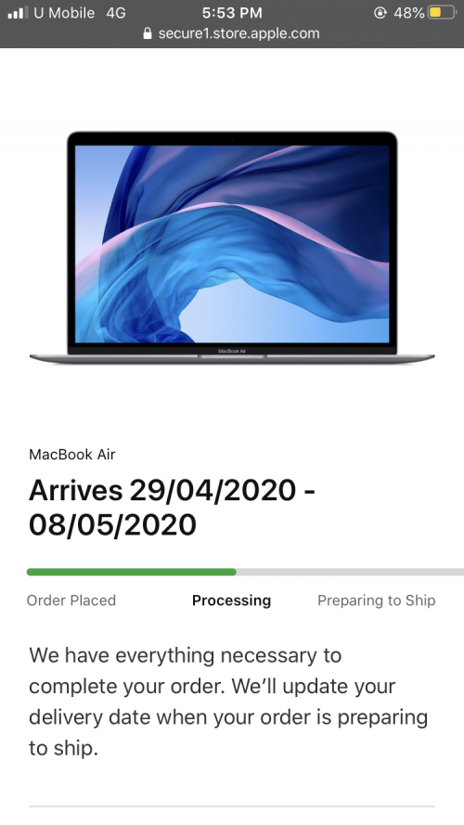Select the Preparing to Ship step
This screenshot has height=825, width=464.
click(x=377, y=600)
